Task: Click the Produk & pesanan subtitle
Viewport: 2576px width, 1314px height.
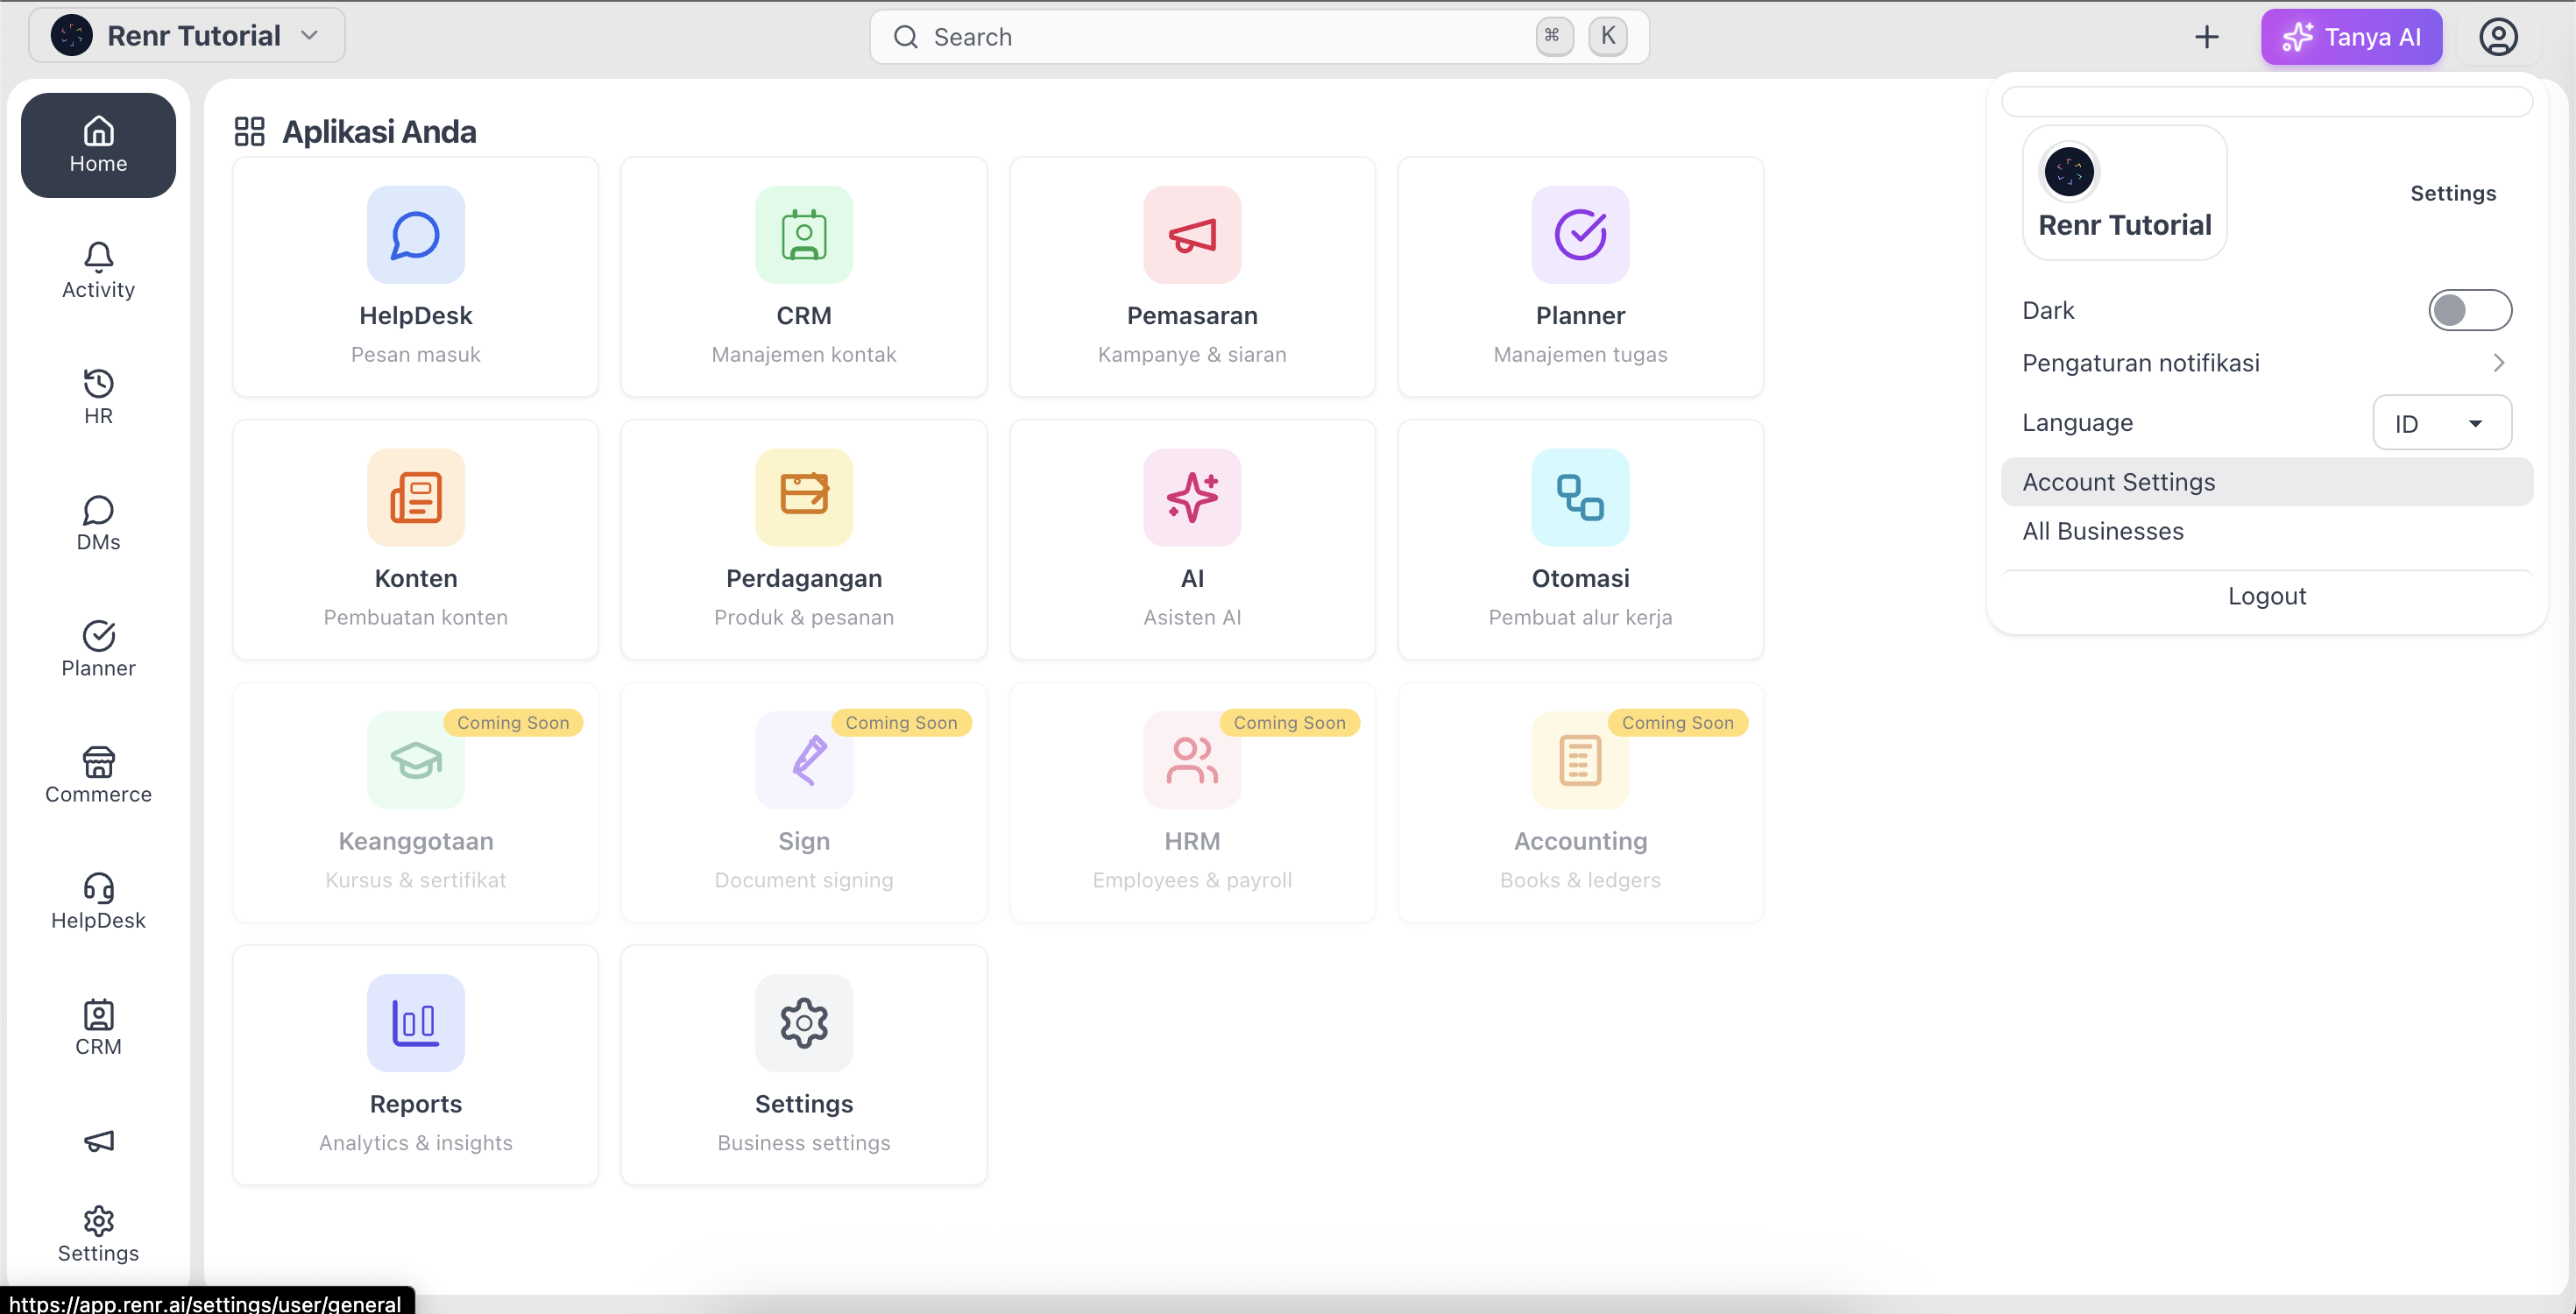Action: tap(803, 617)
